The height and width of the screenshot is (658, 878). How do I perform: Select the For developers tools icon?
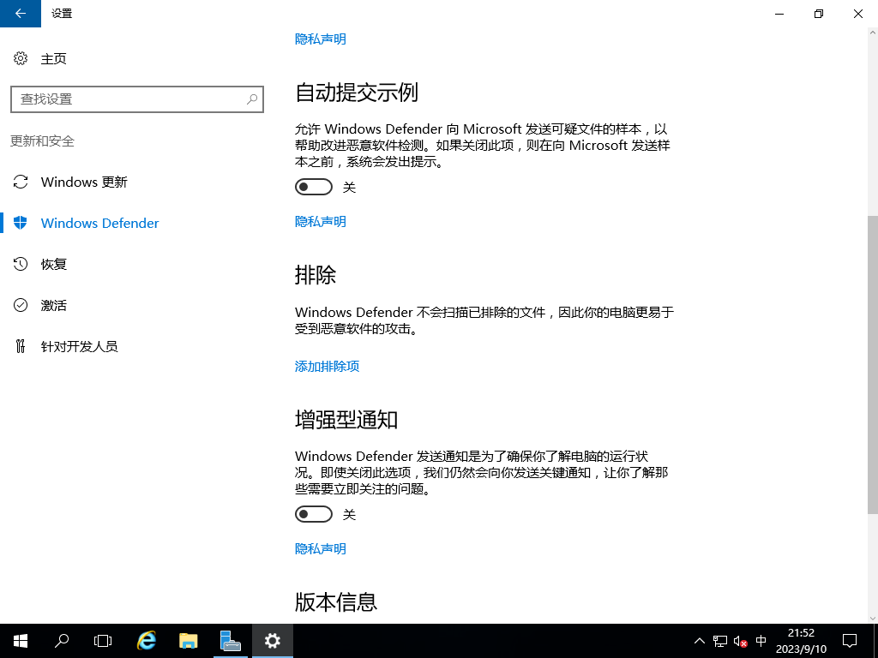coord(21,346)
